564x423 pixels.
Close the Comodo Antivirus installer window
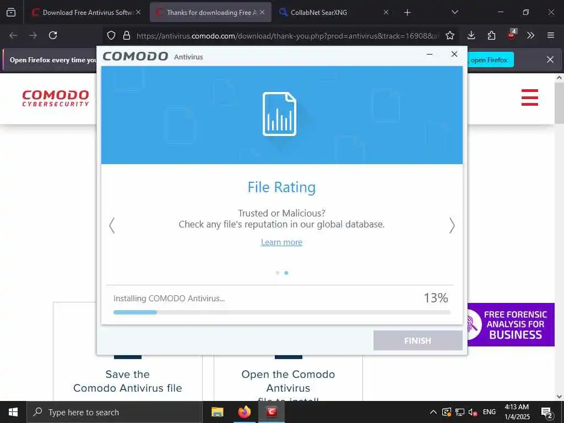pyautogui.click(x=454, y=54)
